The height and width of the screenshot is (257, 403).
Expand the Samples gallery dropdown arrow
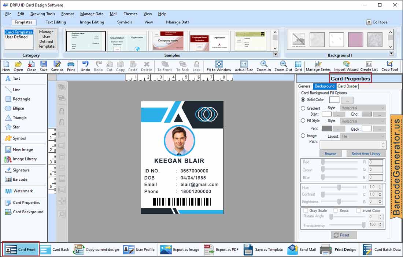(x=276, y=54)
